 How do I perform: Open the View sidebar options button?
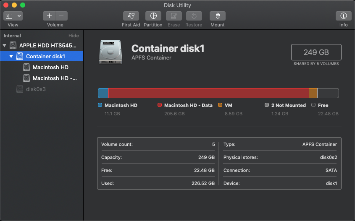click(9, 16)
